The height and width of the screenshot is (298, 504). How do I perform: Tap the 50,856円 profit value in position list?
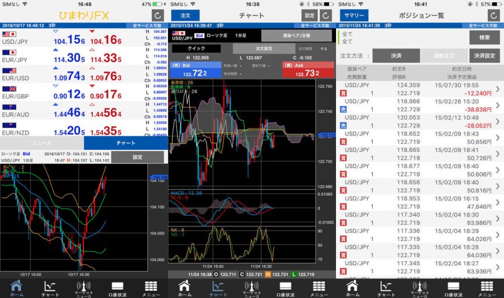[479, 142]
